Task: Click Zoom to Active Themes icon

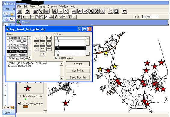Action: coord(80,11)
